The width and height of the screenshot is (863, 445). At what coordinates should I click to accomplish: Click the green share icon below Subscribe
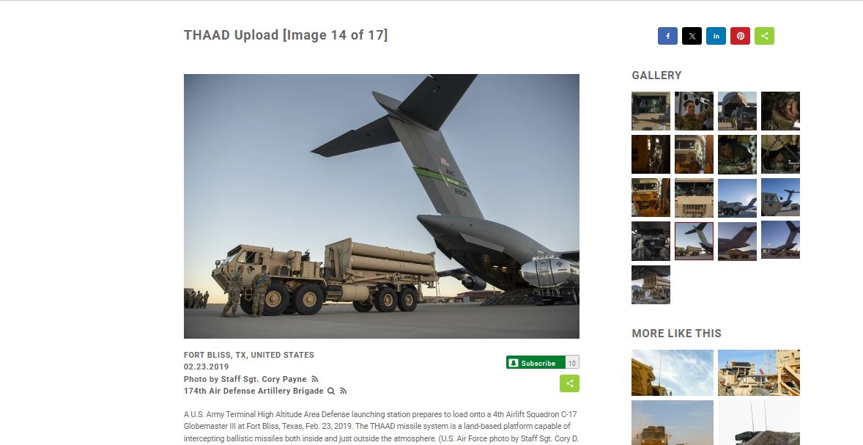[x=570, y=383]
